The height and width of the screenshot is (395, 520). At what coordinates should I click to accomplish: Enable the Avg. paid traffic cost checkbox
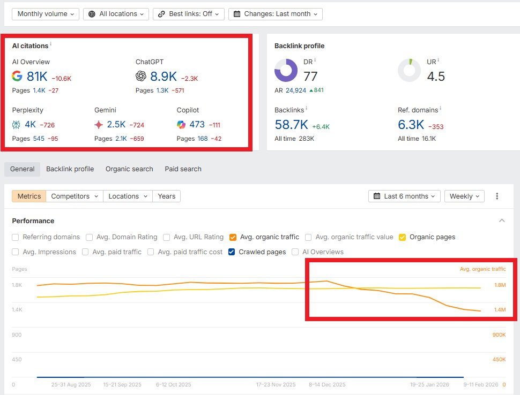pyautogui.click(x=151, y=252)
